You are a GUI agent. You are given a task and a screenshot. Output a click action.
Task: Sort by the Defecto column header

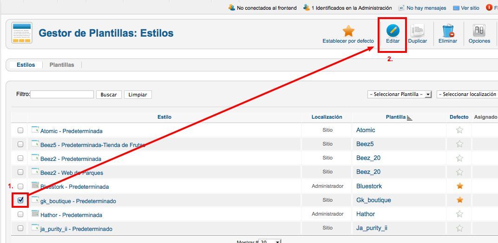[x=459, y=117]
